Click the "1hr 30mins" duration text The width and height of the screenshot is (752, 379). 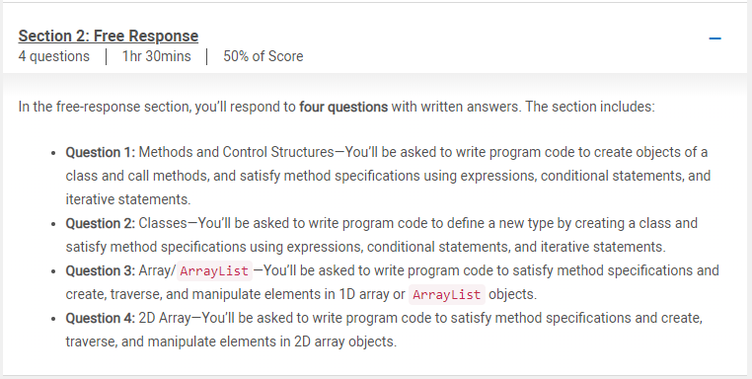click(x=156, y=56)
